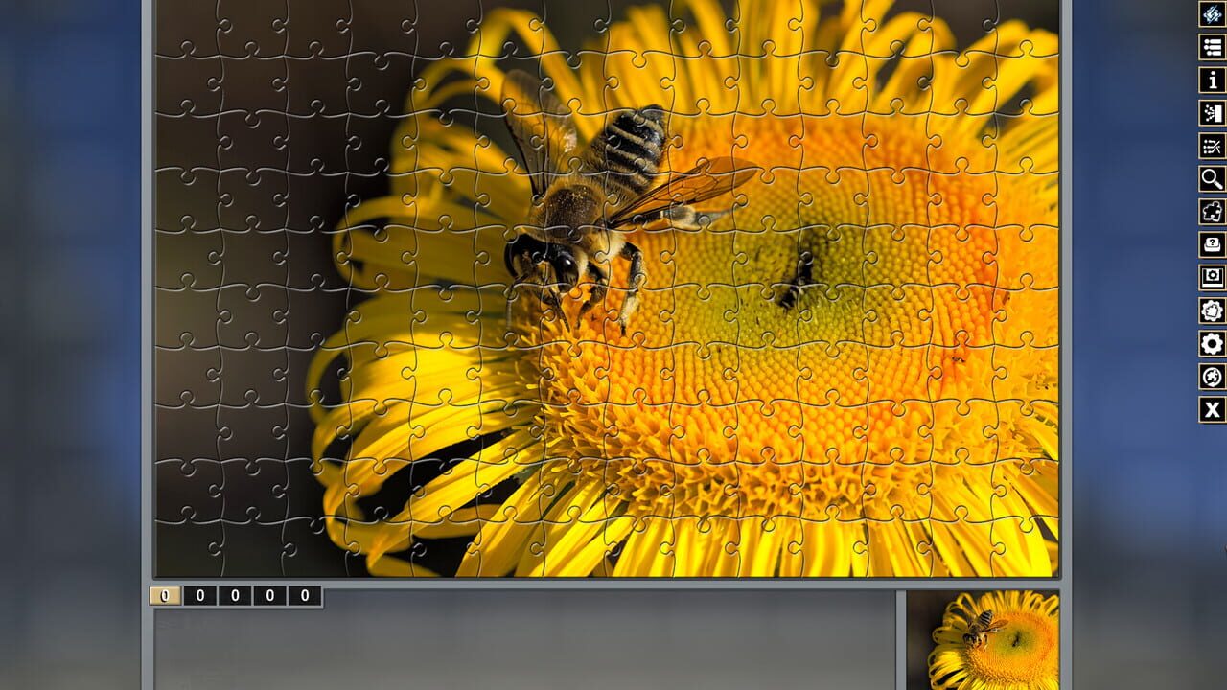Image resolution: width=1227 pixels, height=690 pixels.
Task: Select the magnifying glass zoom icon
Action: [x=1213, y=178]
